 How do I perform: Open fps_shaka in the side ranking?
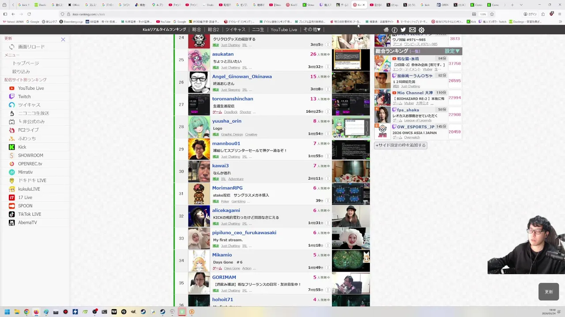[x=408, y=110]
